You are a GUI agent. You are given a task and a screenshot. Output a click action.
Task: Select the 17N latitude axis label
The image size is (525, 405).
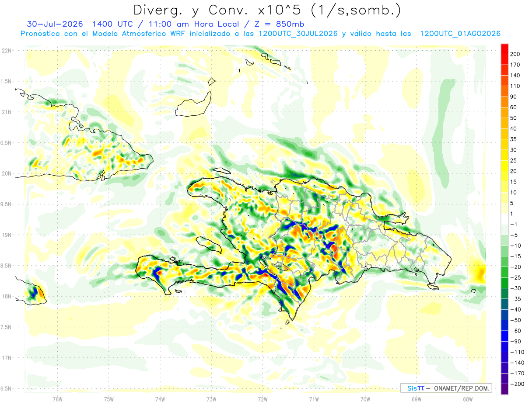[7, 358]
